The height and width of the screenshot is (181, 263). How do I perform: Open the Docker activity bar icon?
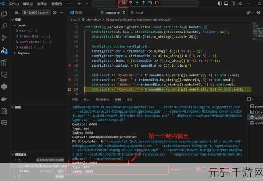[x=4, y=99]
